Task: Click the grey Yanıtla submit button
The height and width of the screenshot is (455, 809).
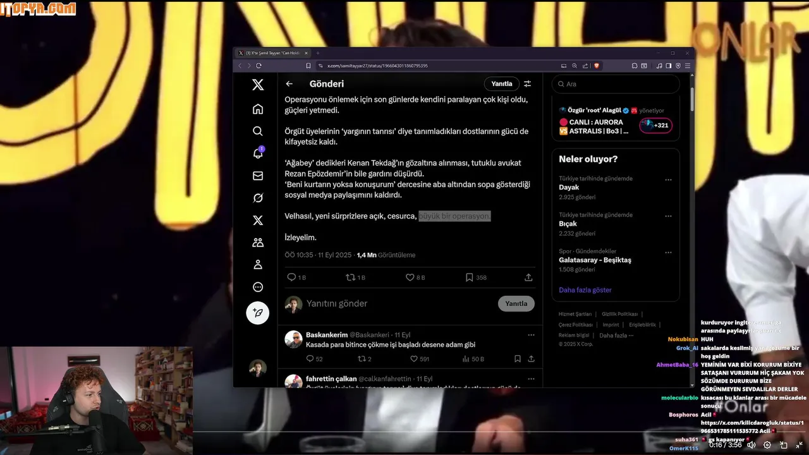Action: click(x=516, y=303)
